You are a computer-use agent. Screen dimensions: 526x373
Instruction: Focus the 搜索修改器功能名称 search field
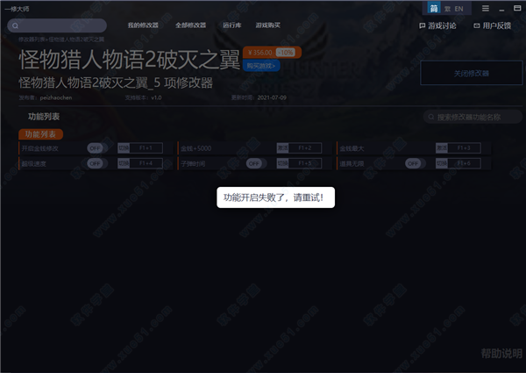point(473,118)
